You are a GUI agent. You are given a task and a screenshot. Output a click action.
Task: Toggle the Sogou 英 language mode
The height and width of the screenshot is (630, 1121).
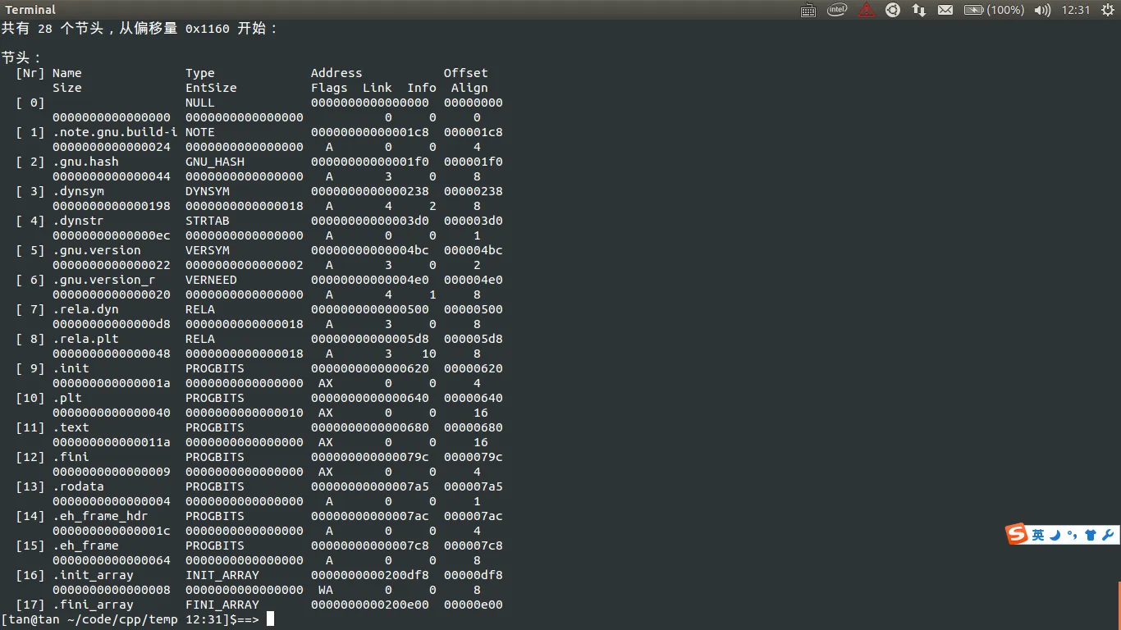pyautogui.click(x=1038, y=535)
